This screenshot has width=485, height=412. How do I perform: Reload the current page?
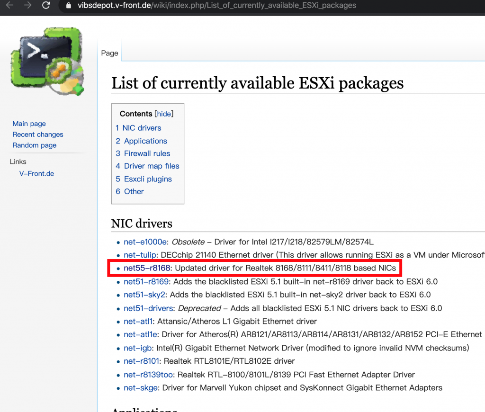pyautogui.click(x=45, y=6)
